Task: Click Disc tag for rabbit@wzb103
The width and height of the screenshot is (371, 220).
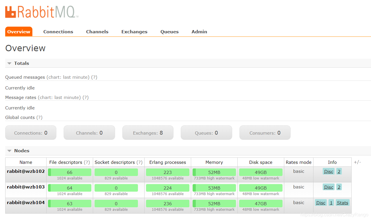Action: point(328,187)
